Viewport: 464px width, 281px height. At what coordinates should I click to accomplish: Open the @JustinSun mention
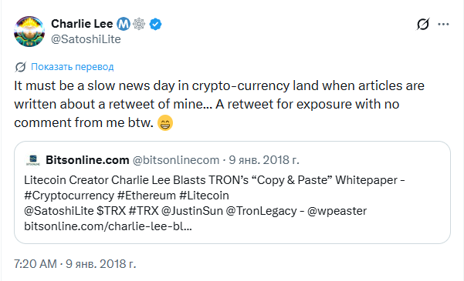tap(192, 211)
